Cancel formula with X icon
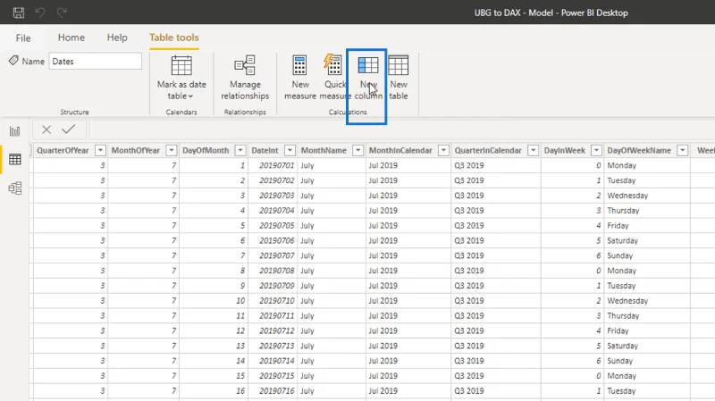The height and width of the screenshot is (401, 715). click(x=46, y=129)
